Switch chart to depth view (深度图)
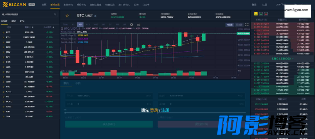This screenshot has height=139, width=315. 239,25
